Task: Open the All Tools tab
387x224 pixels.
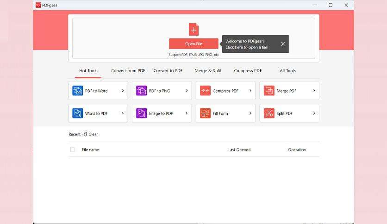Action: click(x=287, y=70)
